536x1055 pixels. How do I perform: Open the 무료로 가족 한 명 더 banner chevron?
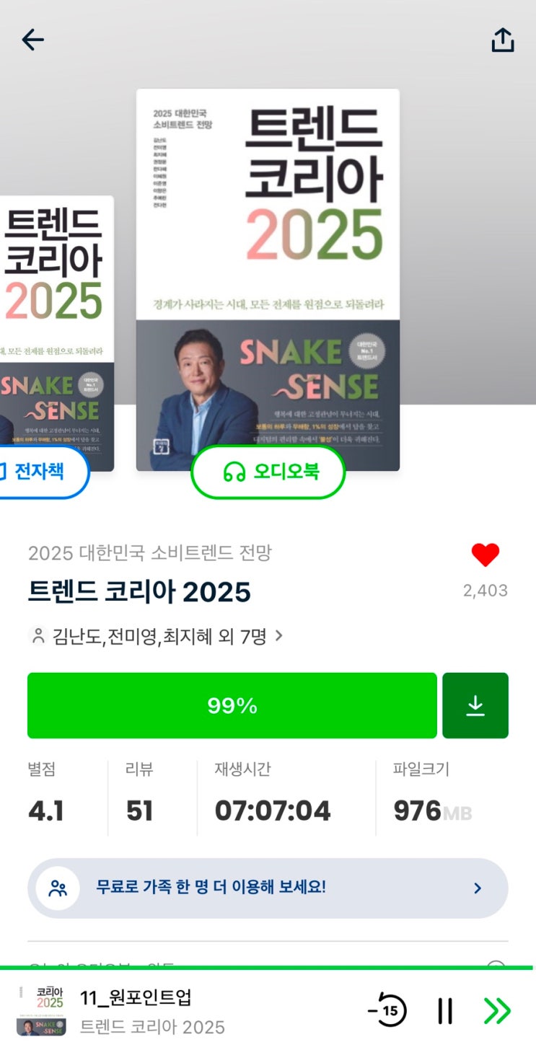point(478,888)
